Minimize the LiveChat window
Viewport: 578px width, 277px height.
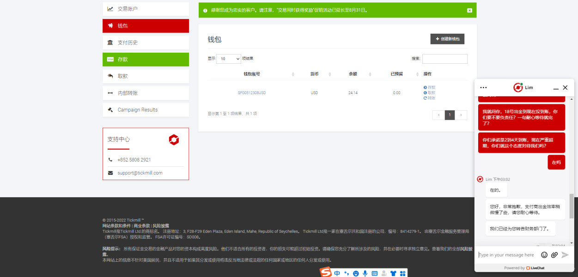click(556, 88)
